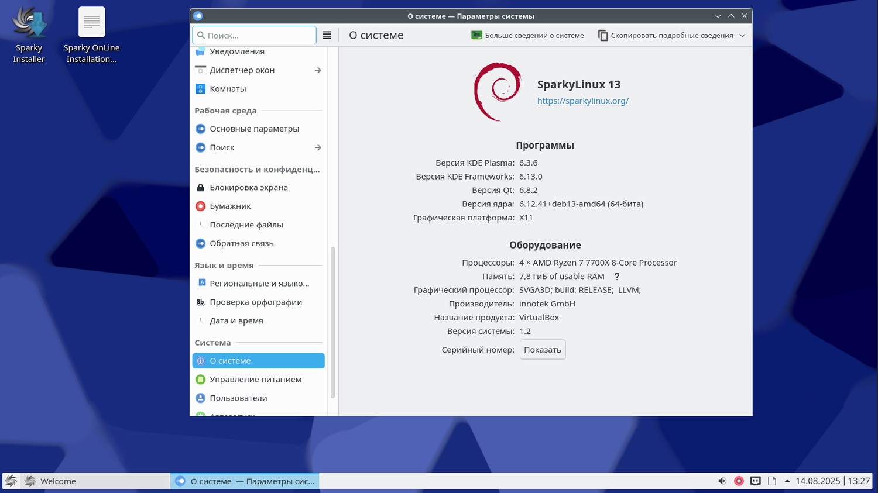Select Основные параметры sidebar icon
Screen dimensions: 878x493
(x=200, y=129)
